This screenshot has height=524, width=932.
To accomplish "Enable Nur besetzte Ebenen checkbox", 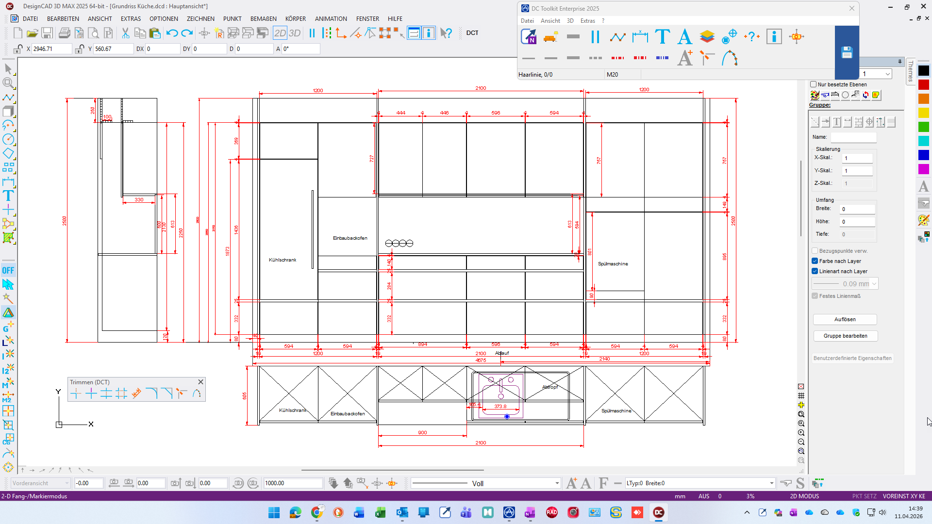I will coord(814,84).
